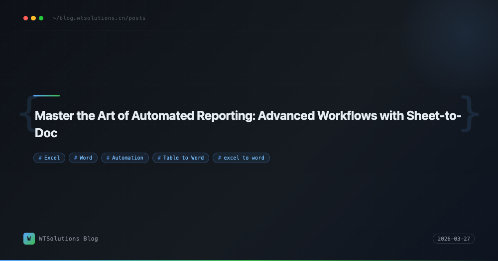Select the '# Automation' tag
498x261 pixels.
coord(125,158)
